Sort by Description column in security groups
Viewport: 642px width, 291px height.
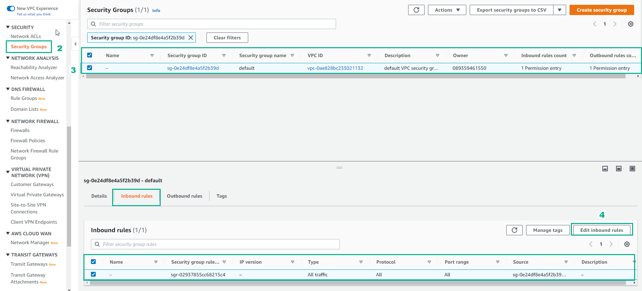(438, 55)
